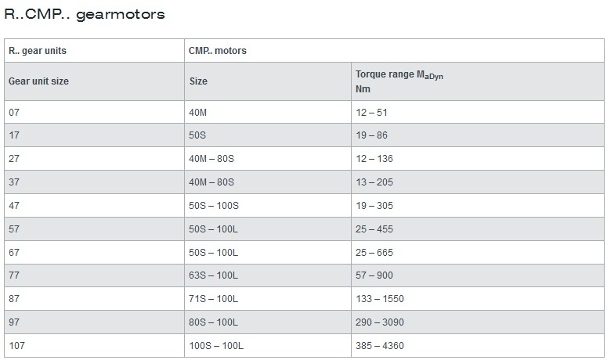Click the 40M size cell for unit 07

[x=268, y=113]
